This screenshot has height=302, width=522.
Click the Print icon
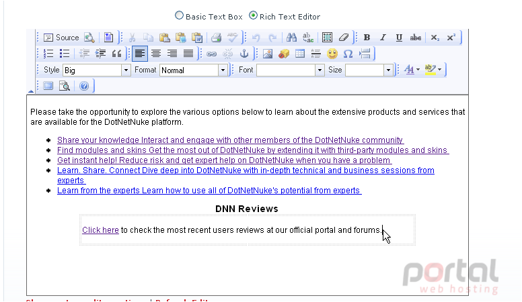click(x=216, y=38)
